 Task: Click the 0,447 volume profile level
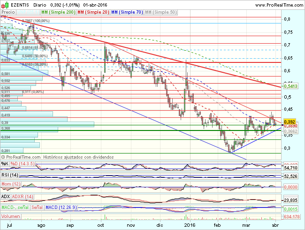[6, 108]
